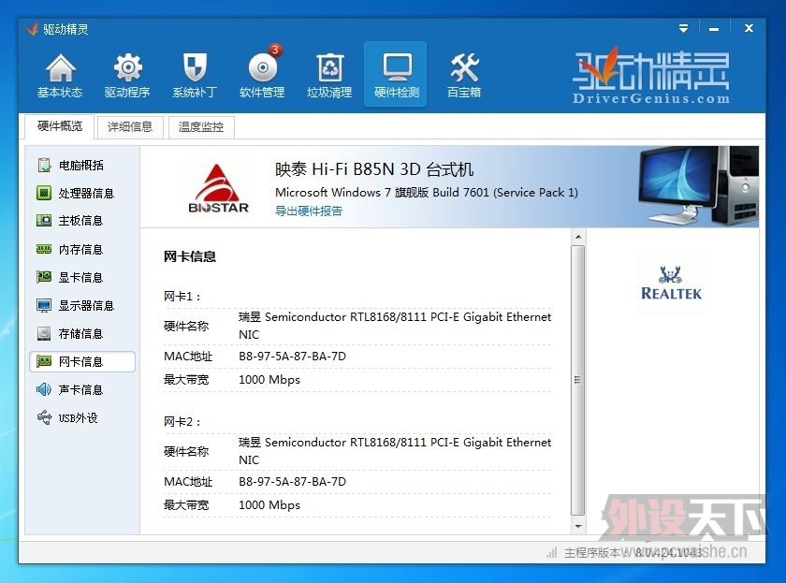Click scrollbar up arrow
Screen dimensions: 786x583
click(578, 237)
